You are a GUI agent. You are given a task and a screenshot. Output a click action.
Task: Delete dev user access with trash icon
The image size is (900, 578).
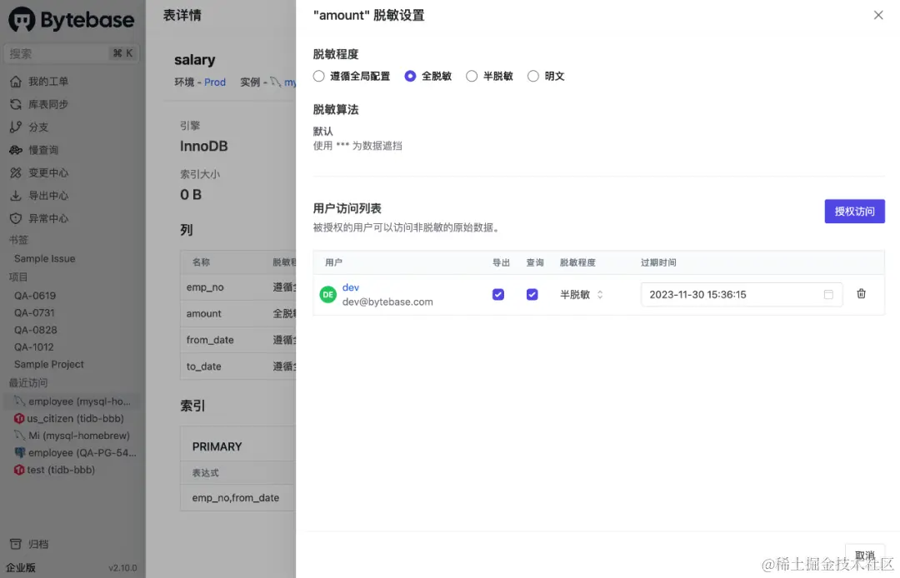[861, 293]
